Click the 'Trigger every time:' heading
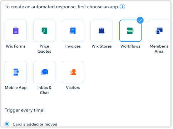Screen dimensions: 173x129 (x=25, y=110)
